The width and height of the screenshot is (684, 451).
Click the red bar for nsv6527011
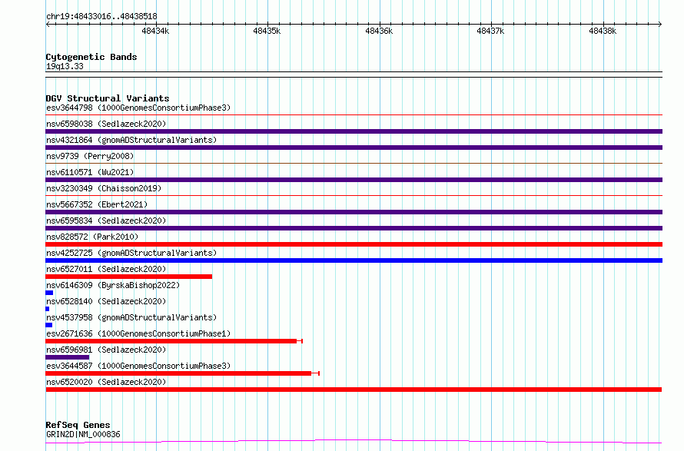point(128,277)
